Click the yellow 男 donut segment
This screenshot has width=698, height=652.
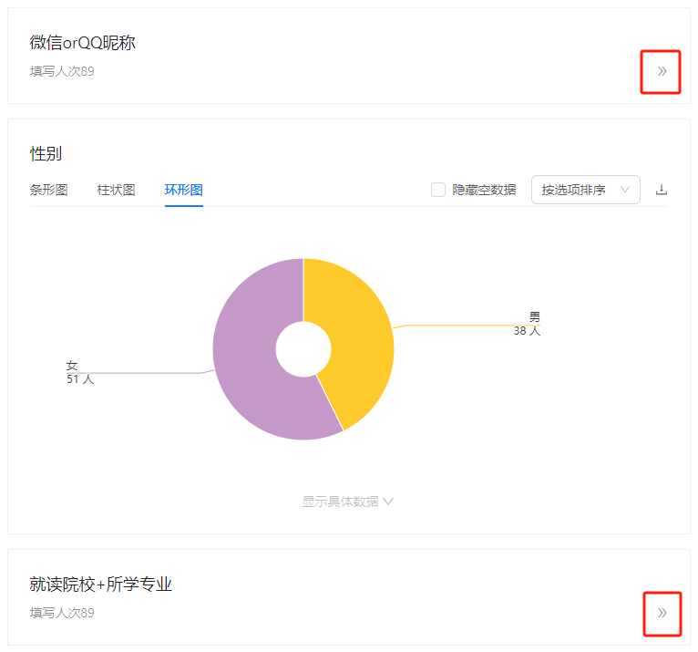[x=356, y=329]
